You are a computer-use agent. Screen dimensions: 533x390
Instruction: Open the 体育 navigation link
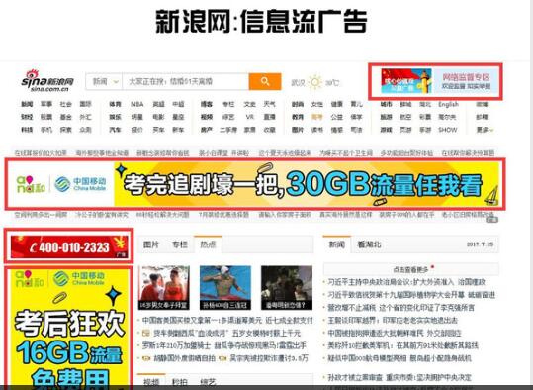pyautogui.click(x=116, y=104)
